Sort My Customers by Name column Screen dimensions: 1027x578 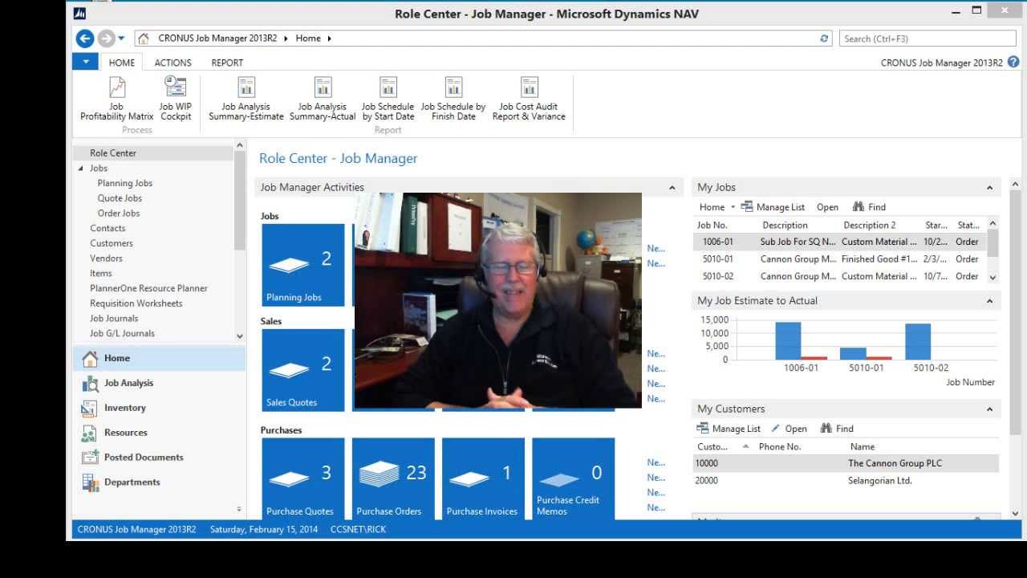point(863,447)
